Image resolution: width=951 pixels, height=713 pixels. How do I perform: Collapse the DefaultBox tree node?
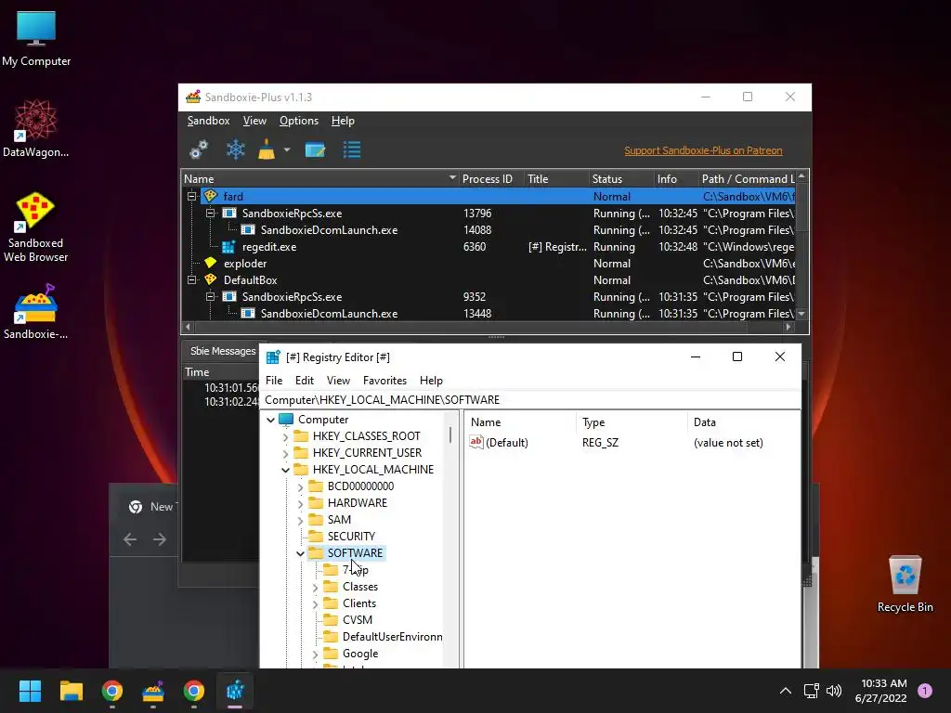(191, 280)
